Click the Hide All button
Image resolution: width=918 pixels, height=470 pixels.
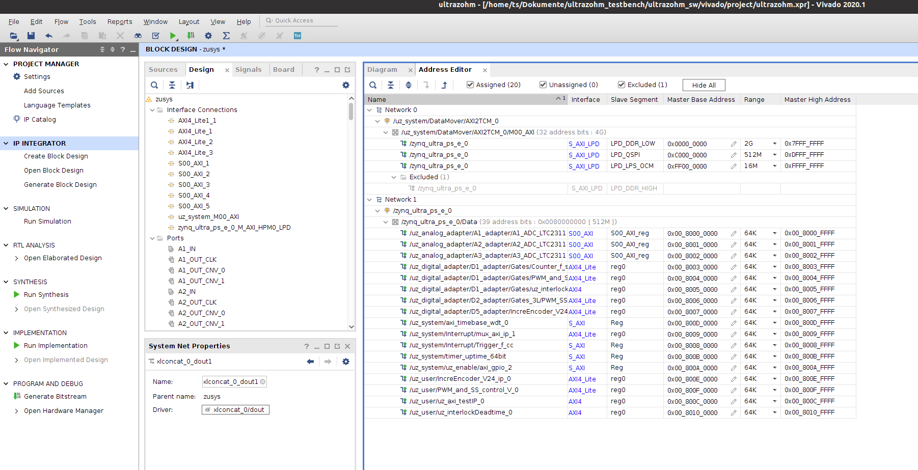(704, 85)
